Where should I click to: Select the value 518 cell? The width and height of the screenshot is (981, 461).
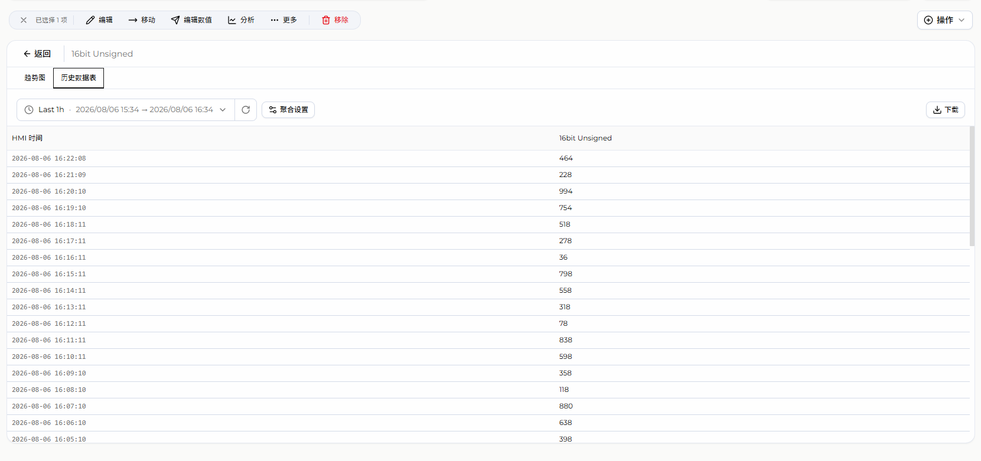tap(565, 224)
